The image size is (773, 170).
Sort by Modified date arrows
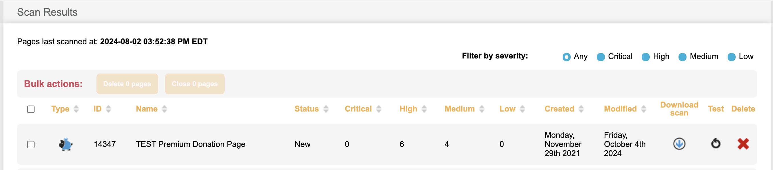[644, 109]
